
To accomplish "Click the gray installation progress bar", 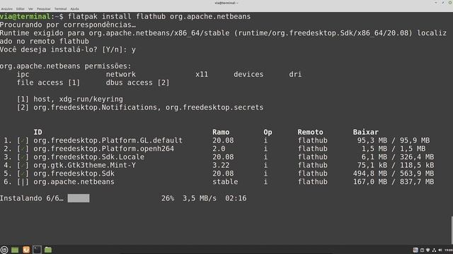I will (79, 198).
